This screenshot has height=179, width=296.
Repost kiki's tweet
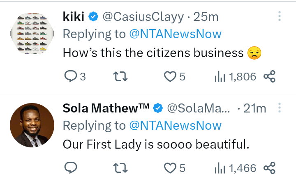(120, 76)
